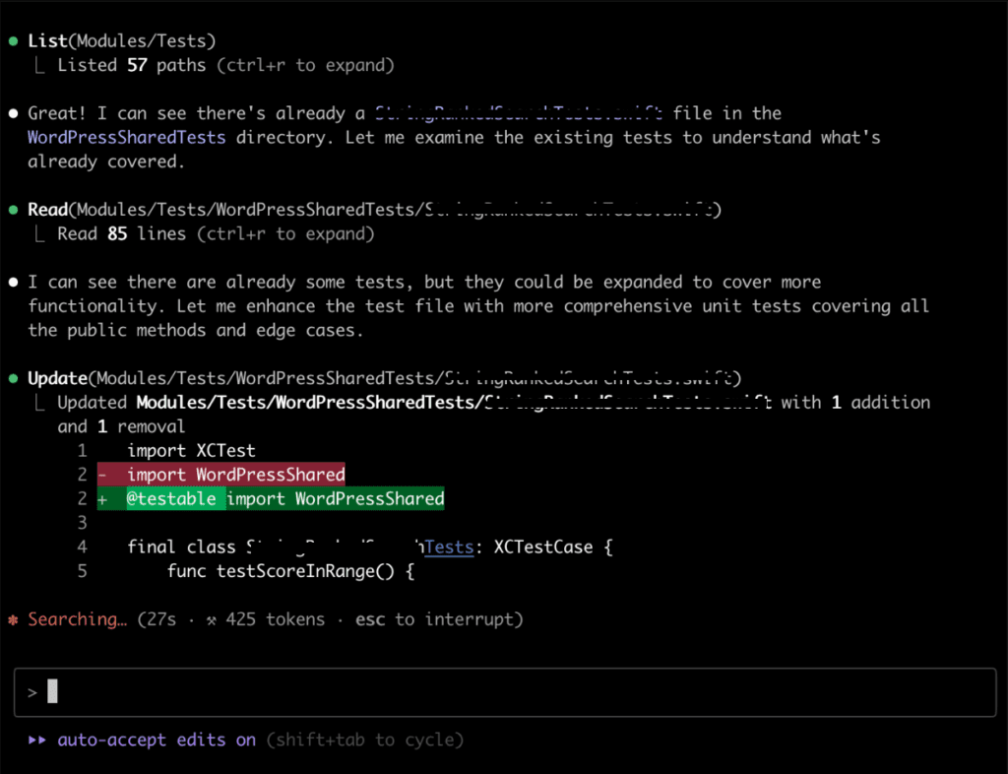1008x774 pixels.
Task: Click the 'already covered.' text
Action: pyautogui.click(x=106, y=162)
